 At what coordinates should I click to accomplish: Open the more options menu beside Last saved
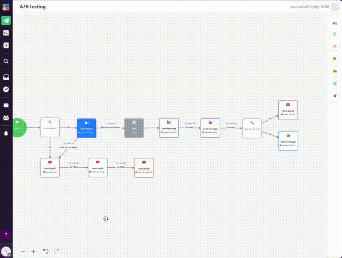tap(335, 7)
